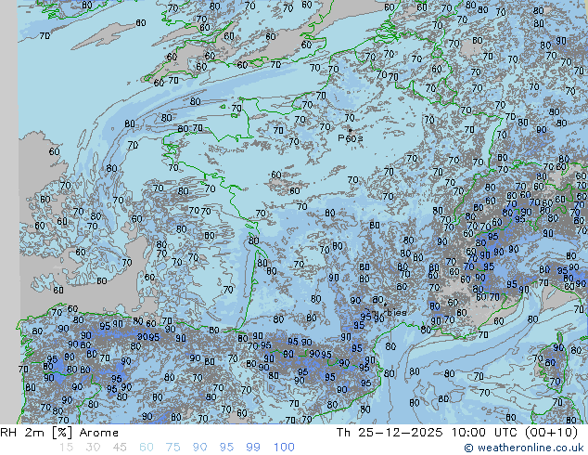588x455 pixels.
Task: Select the 90 value in the legend
Action: click(199, 448)
